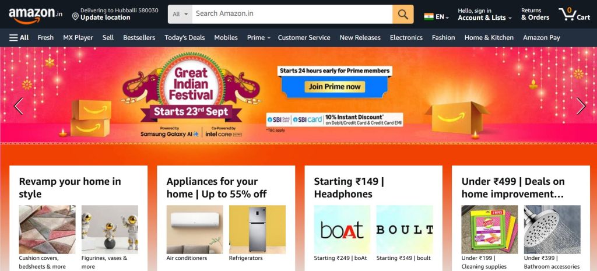This screenshot has width=597, height=271.
Task: Show previous banner with left arrow
Action: coord(18,106)
